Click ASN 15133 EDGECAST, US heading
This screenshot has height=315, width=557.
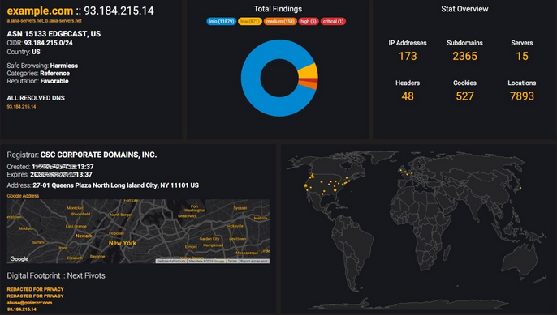pos(54,34)
